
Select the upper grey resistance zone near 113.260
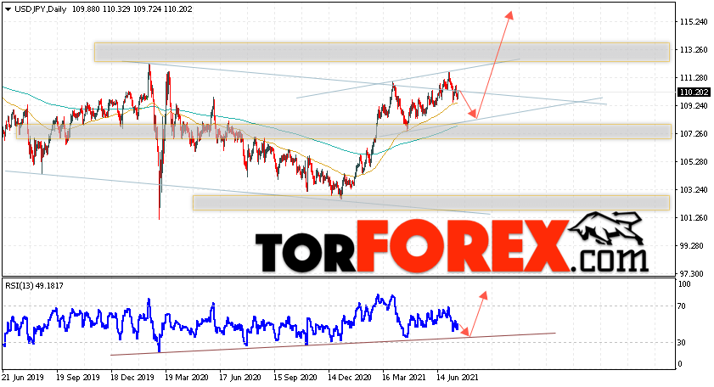click(382, 52)
